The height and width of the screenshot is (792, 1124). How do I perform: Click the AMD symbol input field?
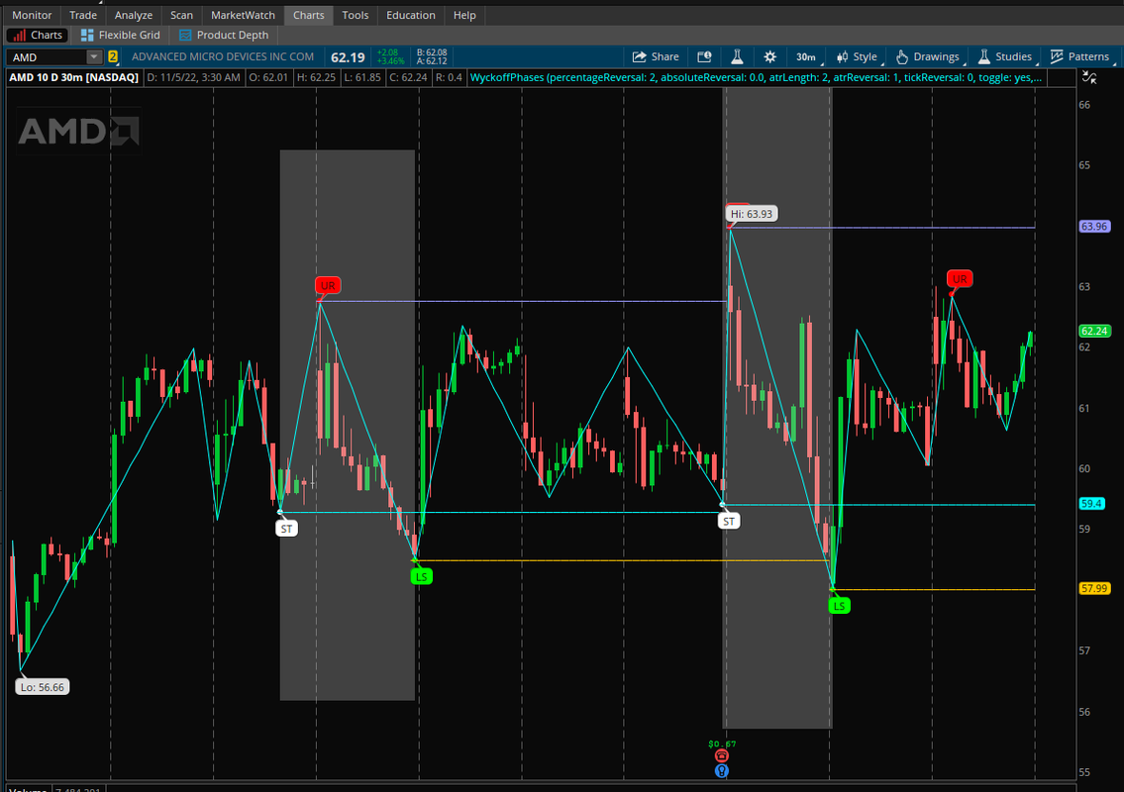pos(49,57)
